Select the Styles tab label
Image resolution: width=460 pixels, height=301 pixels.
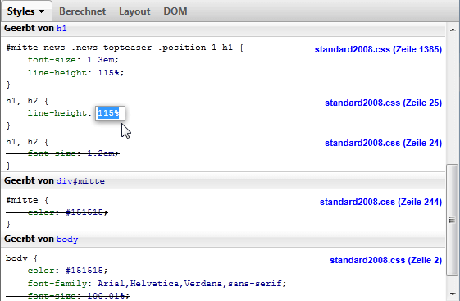pyautogui.click(x=20, y=11)
